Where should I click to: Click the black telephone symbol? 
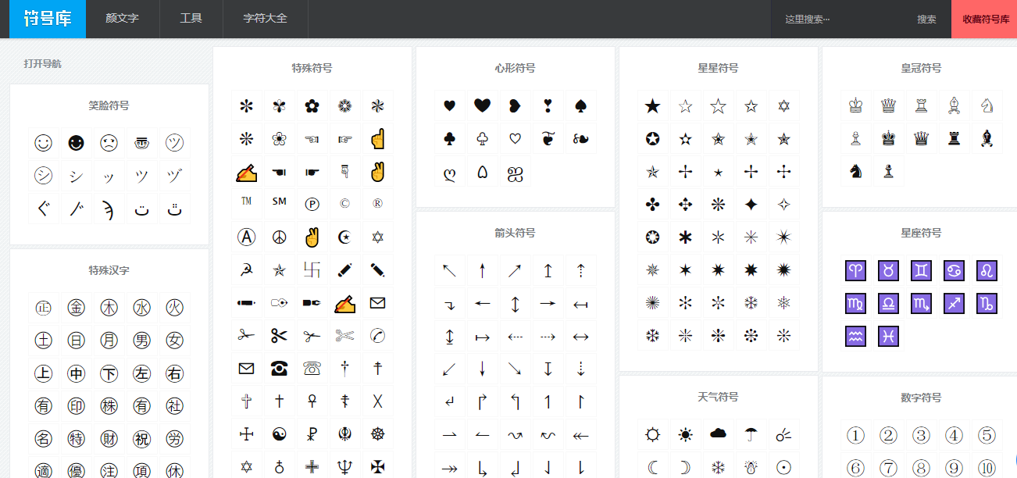click(279, 369)
